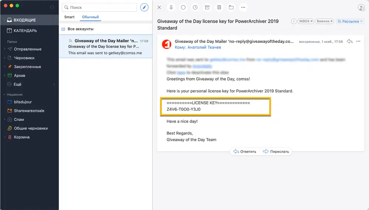Expand the Корзина folder arrow
The height and width of the screenshot is (210, 369).
coord(4,137)
